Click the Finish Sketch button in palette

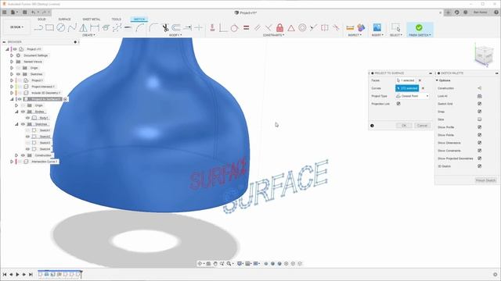point(485,180)
